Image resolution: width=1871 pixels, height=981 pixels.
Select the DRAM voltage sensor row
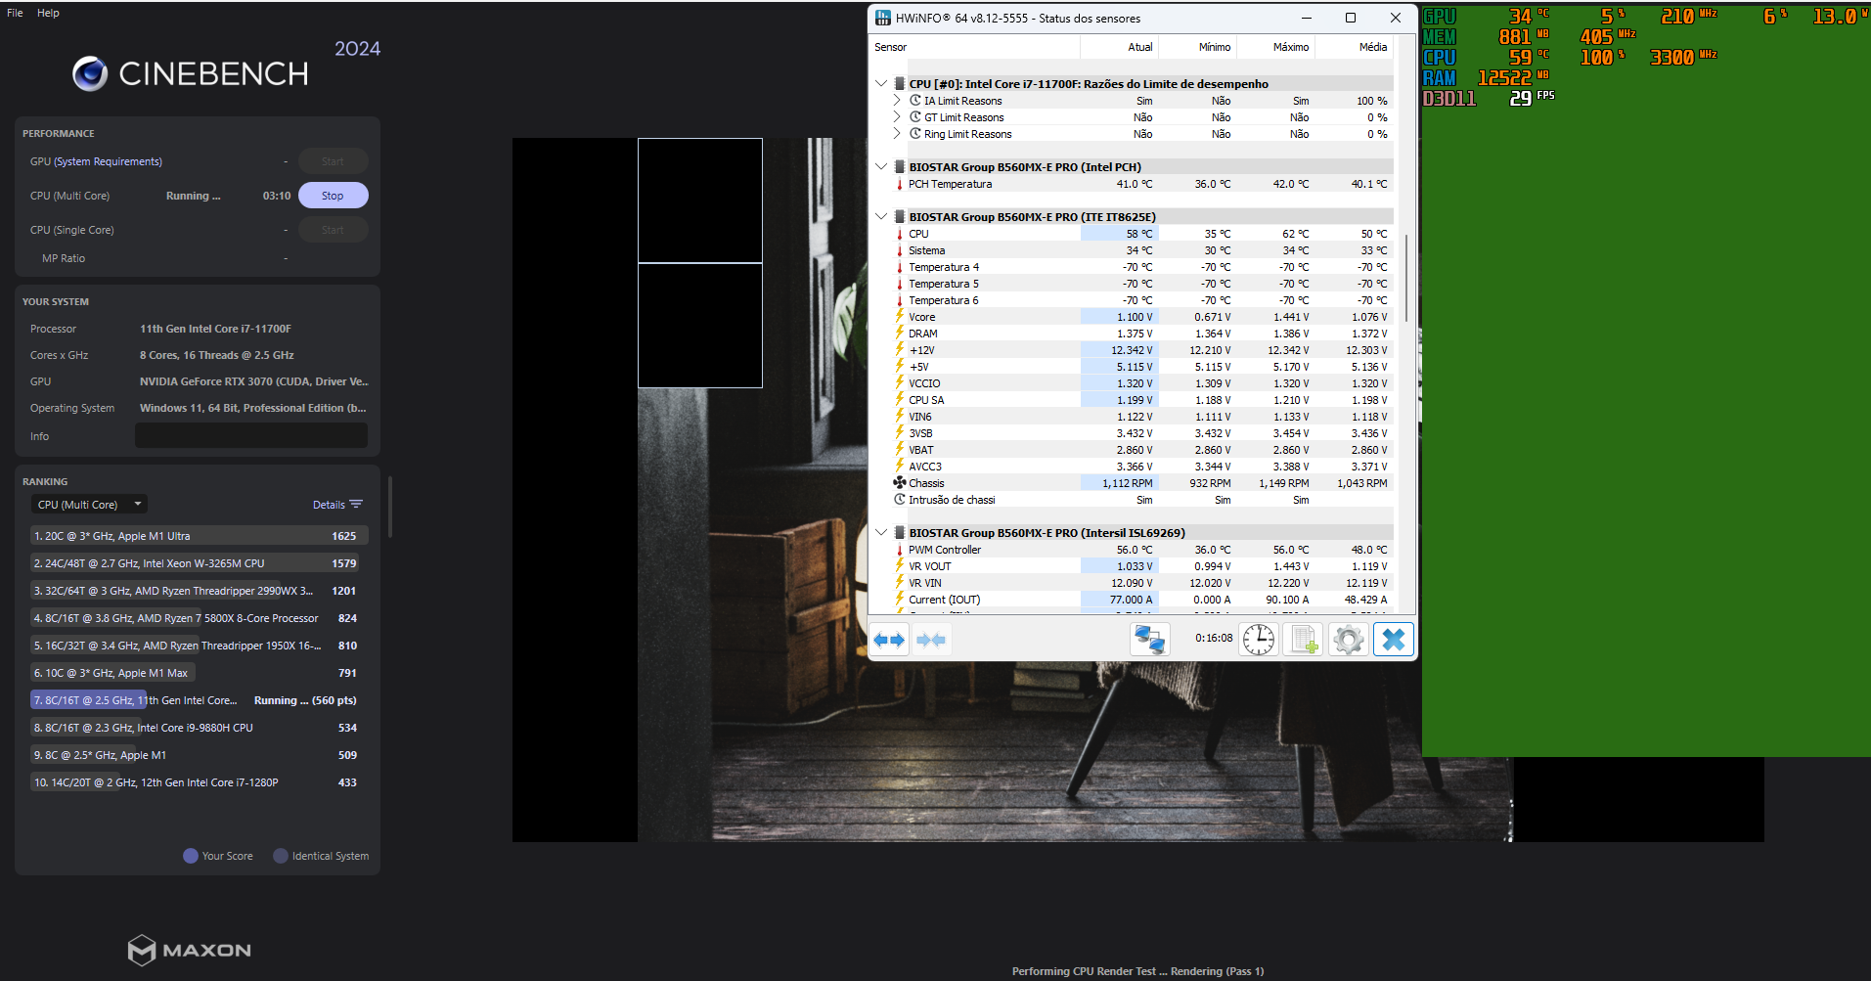pyautogui.click(x=1141, y=334)
